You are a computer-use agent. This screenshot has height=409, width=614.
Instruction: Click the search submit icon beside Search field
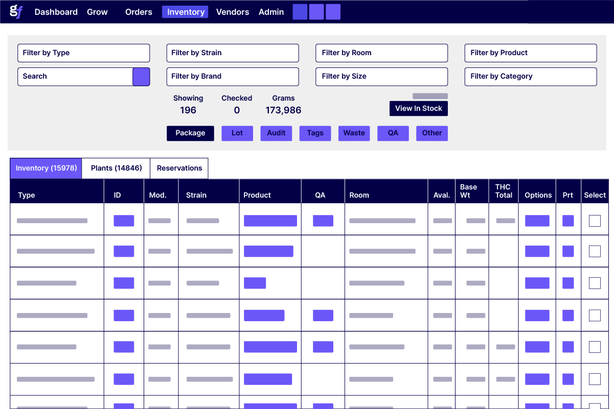click(141, 77)
